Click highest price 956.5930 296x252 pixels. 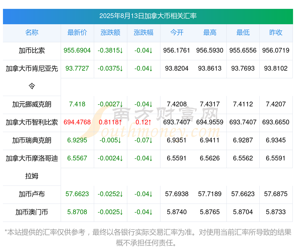coord(210,51)
